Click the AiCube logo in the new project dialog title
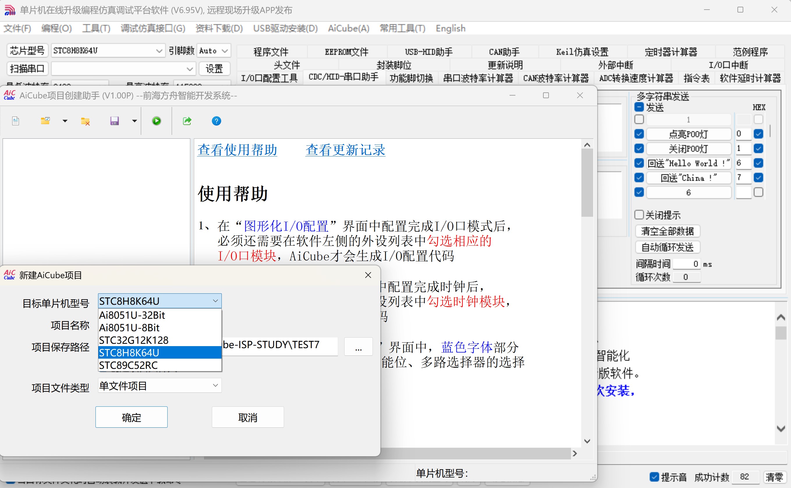The height and width of the screenshot is (488, 791). coord(9,275)
